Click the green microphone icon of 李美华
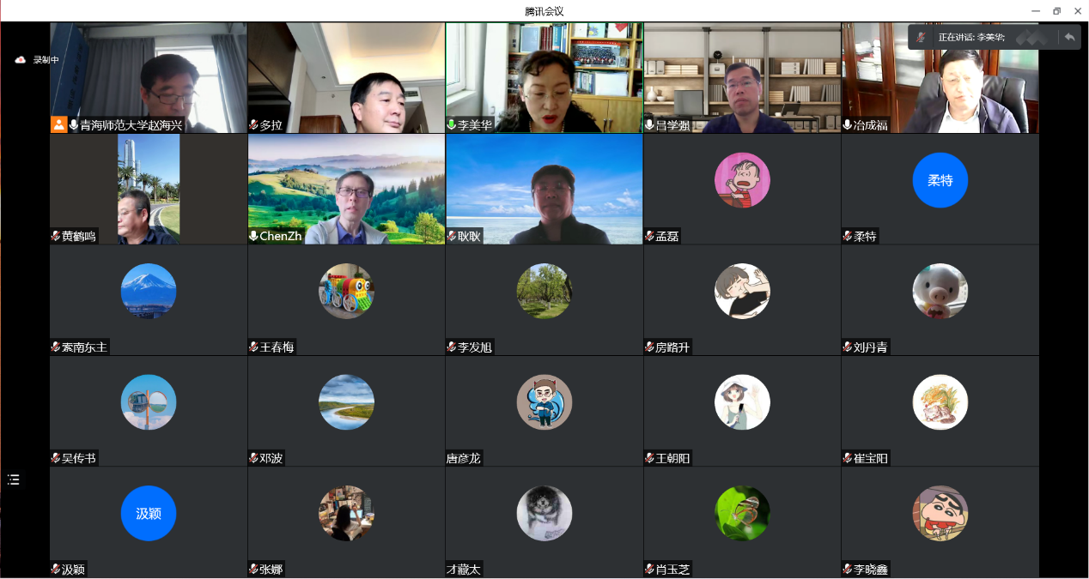The image size is (1089, 579). point(452,125)
